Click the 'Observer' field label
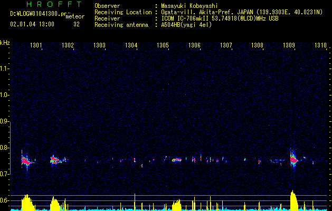Viewport: 332px width, 211px height. pyautogui.click(x=107, y=6)
